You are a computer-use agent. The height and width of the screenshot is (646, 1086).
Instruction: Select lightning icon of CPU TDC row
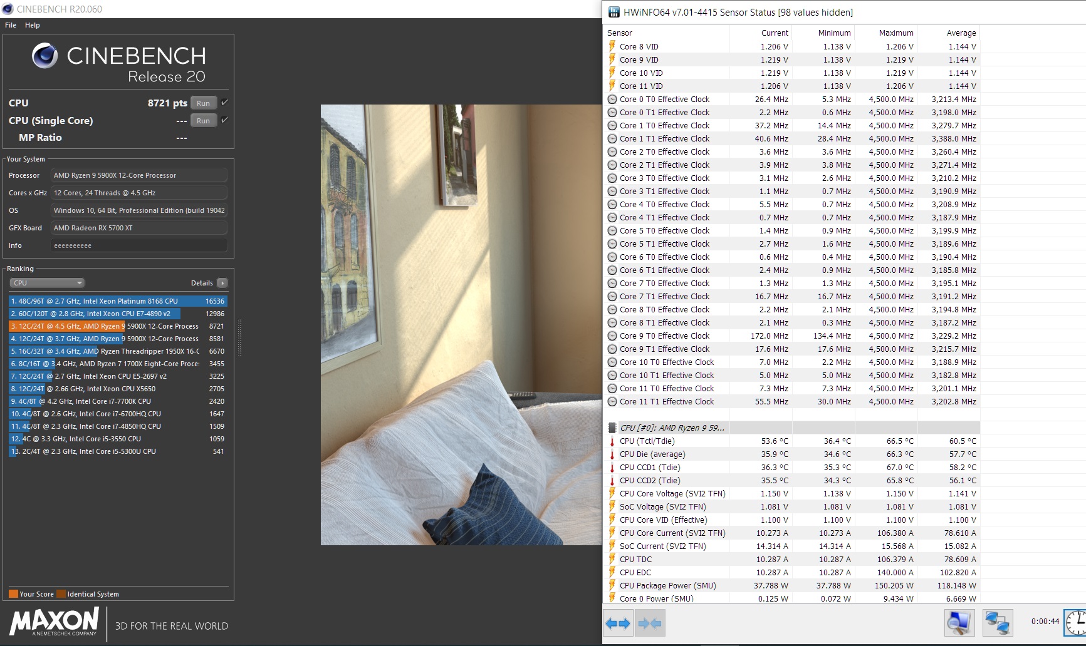pos(612,559)
